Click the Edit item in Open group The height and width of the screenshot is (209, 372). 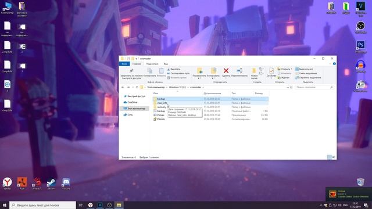tap(284, 74)
